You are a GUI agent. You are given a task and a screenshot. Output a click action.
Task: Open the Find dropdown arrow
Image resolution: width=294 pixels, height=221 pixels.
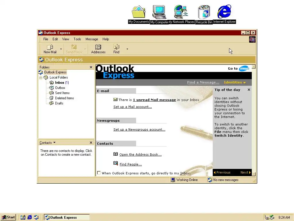(127, 49)
